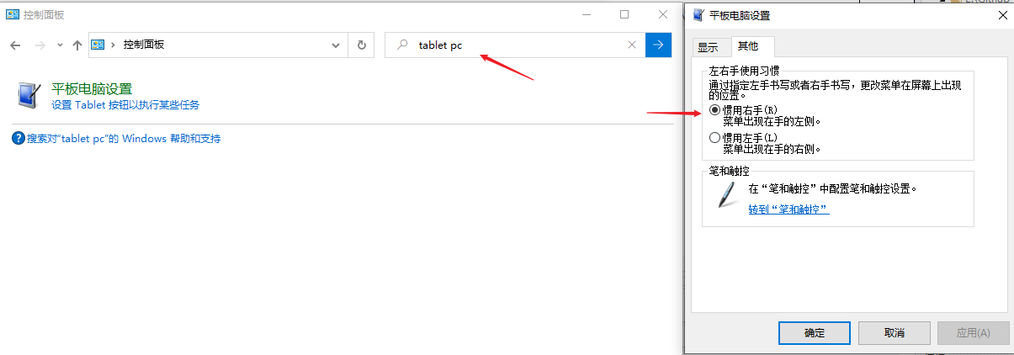Click the 笔和触控 group label
Viewport: 1014px width, 355px height.
pos(729,171)
